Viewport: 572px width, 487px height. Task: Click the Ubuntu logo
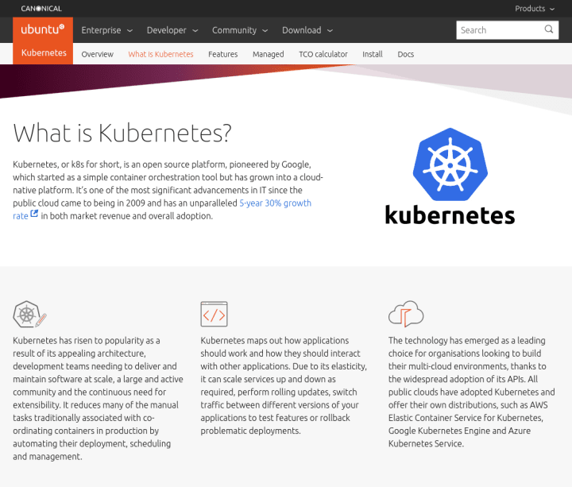click(x=43, y=29)
